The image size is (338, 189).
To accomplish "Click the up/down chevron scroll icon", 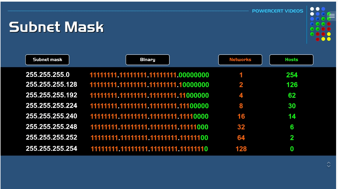I will [329, 164].
